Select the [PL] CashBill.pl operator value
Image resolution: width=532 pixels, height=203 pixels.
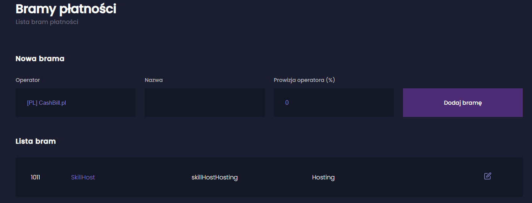point(47,103)
